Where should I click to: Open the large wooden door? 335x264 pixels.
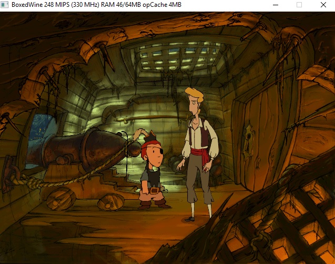coord(263,139)
